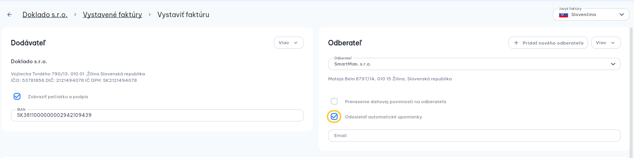Expand Viac menu in Dodávateľ panel
634x158 pixels.
pos(288,43)
